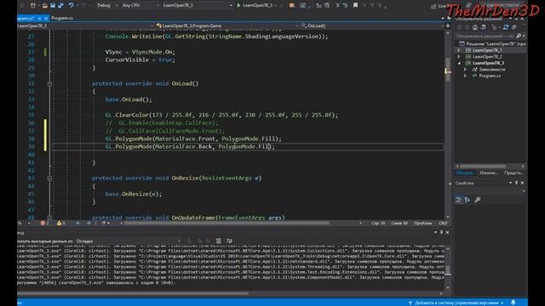Image resolution: width=545 pixels, height=306 pixels.
Task: Select the Решение "LearnOpenTK" solution node
Action: [492, 43]
